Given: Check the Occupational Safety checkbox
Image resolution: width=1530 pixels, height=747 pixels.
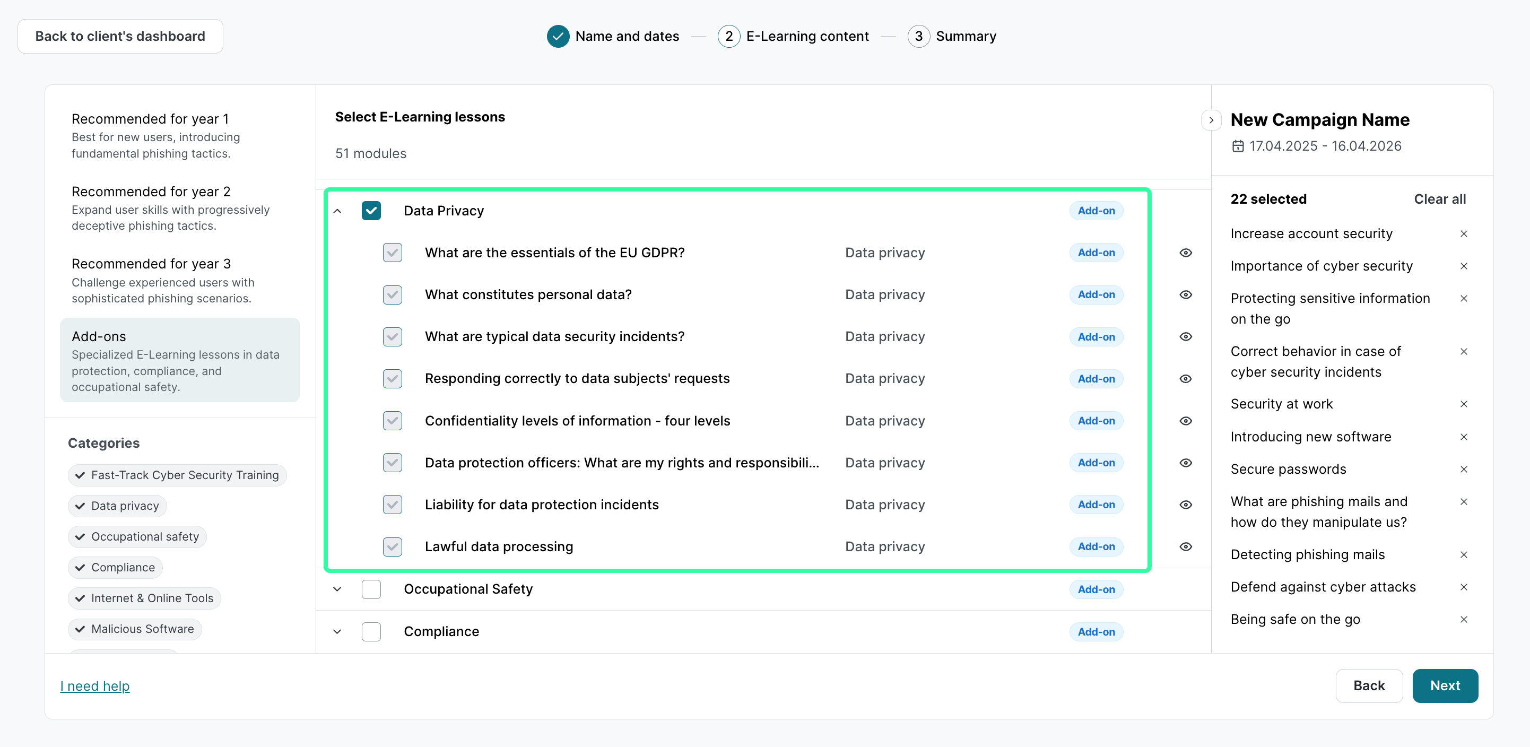Looking at the screenshot, I should click(371, 589).
